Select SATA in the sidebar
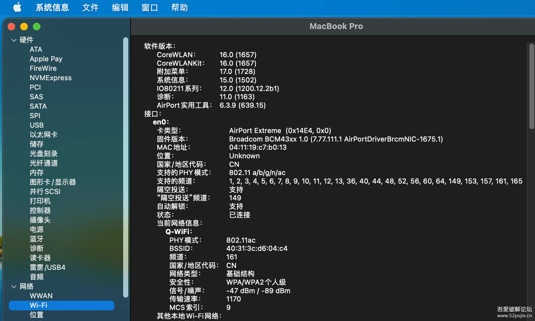The width and height of the screenshot is (535, 321). 38,106
